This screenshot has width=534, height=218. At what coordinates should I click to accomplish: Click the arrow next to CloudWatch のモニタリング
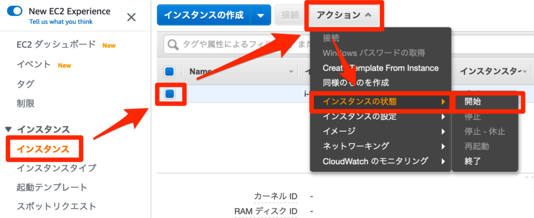click(x=443, y=161)
